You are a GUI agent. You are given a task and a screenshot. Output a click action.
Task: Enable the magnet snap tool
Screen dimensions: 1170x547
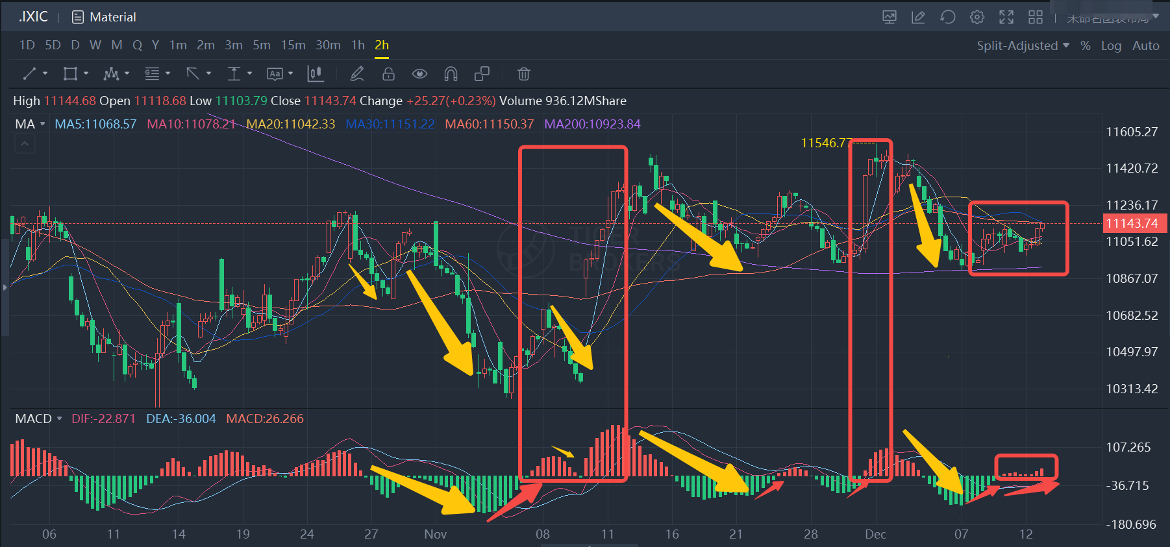pyautogui.click(x=451, y=74)
